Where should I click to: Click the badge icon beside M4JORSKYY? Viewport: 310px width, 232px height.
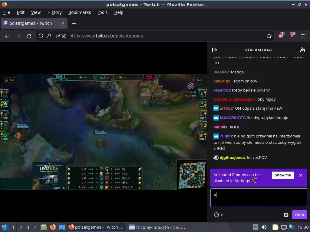(x=216, y=118)
